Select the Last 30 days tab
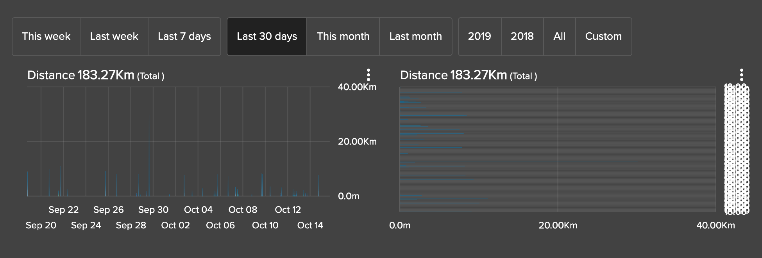The width and height of the screenshot is (762, 258). (267, 36)
